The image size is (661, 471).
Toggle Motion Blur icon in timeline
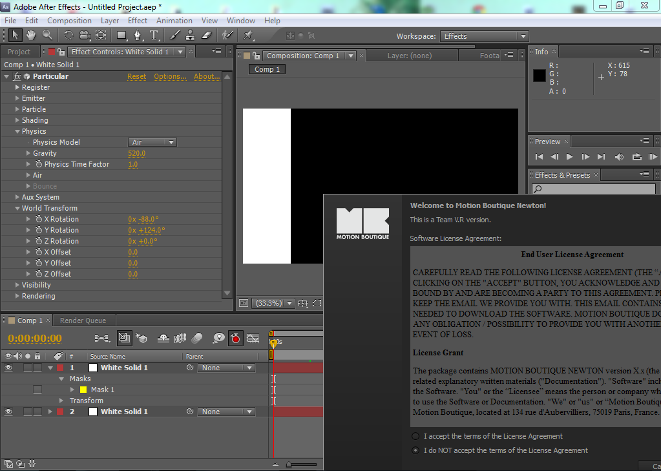(197, 338)
